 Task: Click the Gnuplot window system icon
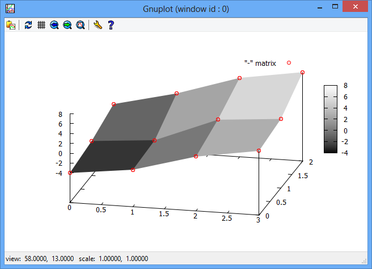click(x=10, y=9)
